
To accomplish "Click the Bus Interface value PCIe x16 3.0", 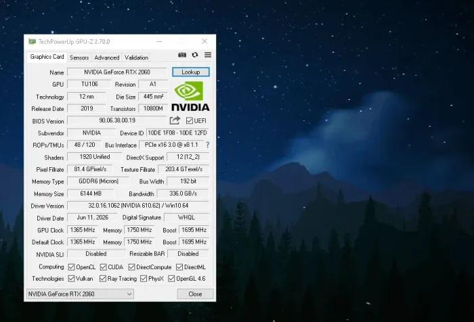I will point(171,145).
